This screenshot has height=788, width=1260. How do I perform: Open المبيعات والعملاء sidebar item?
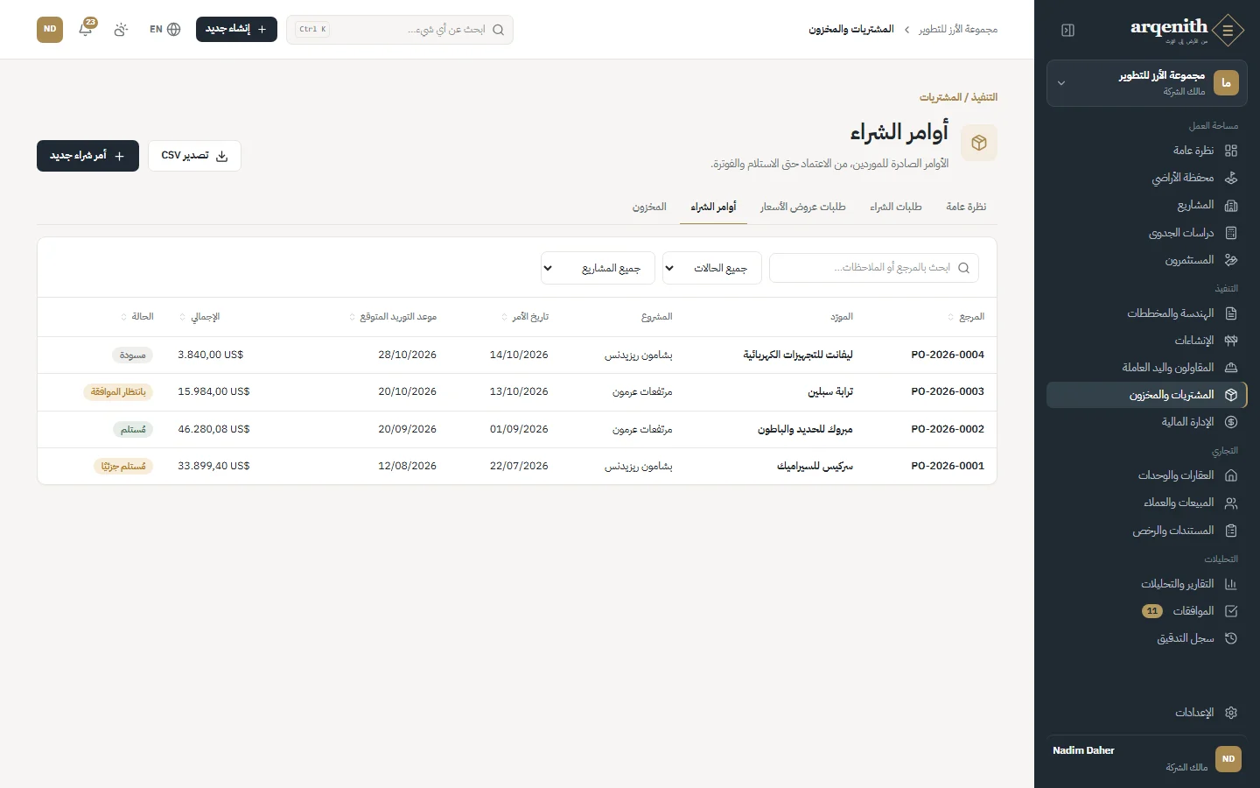1147,503
